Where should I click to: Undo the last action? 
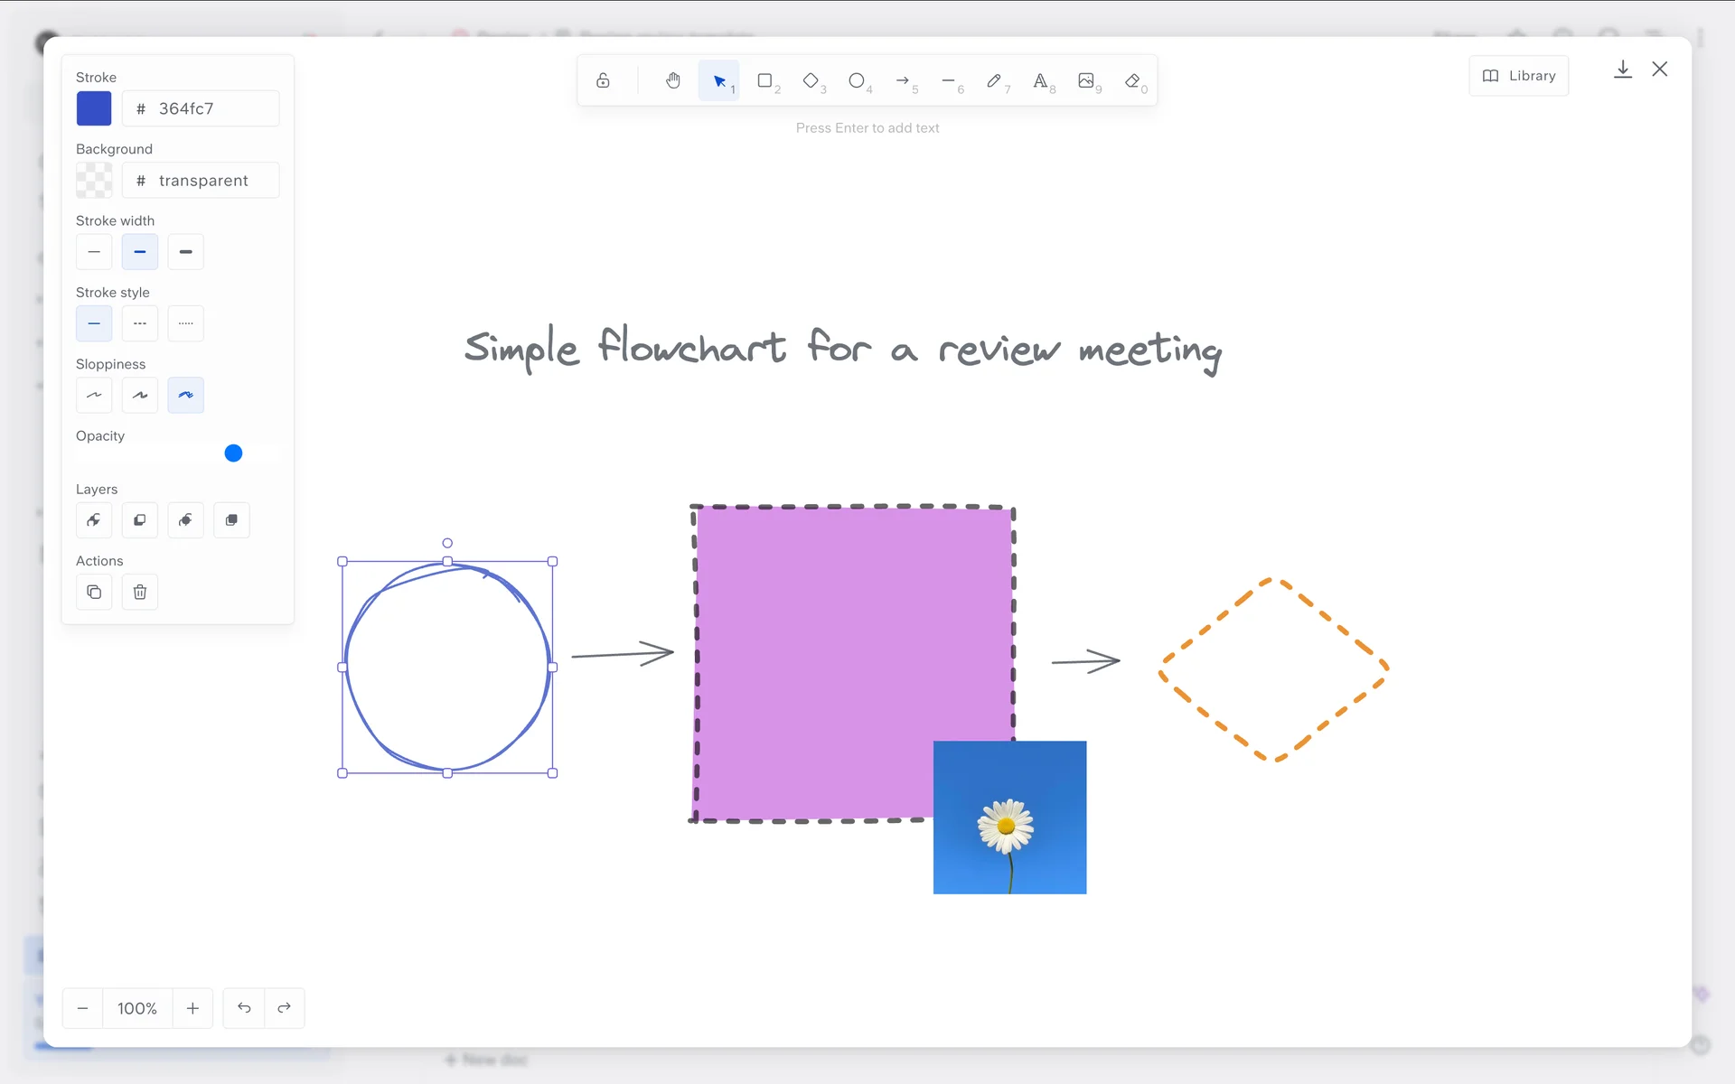244,1008
